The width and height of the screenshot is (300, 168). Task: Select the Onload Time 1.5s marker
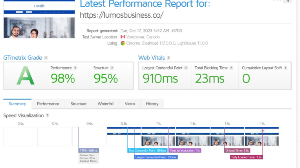click(237, 150)
